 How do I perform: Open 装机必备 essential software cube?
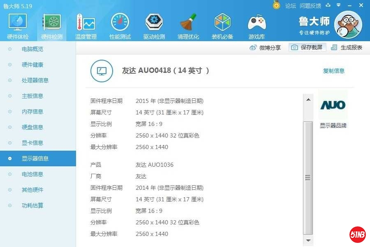[x=222, y=26]
